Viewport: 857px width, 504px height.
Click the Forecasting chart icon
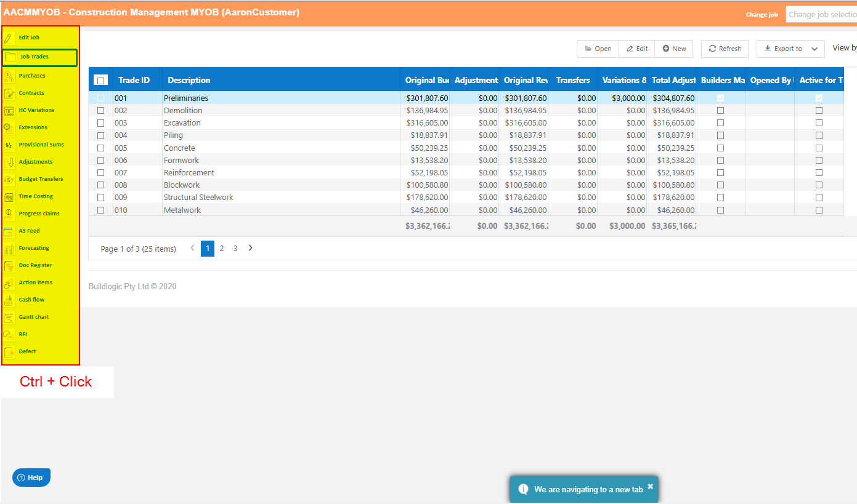[9, 249]
